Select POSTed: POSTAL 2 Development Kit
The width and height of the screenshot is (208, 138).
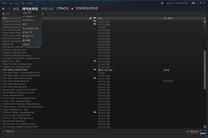18,113
